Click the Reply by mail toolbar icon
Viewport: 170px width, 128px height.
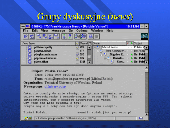[x=39, y=36]
